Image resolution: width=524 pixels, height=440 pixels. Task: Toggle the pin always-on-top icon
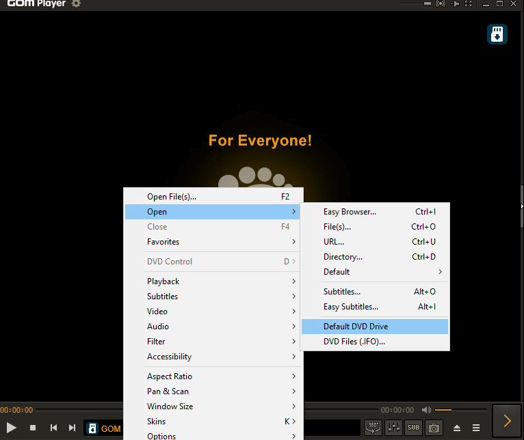455,3
